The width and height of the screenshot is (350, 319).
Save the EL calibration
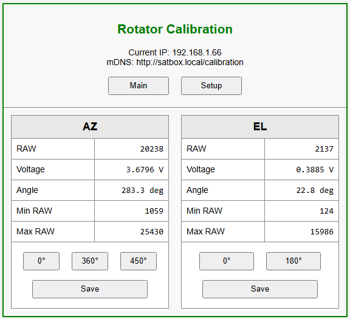[x=260, y=289]
